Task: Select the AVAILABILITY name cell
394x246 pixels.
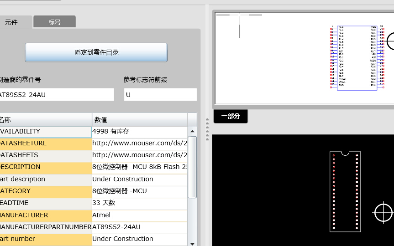Action: pos(46,132)
